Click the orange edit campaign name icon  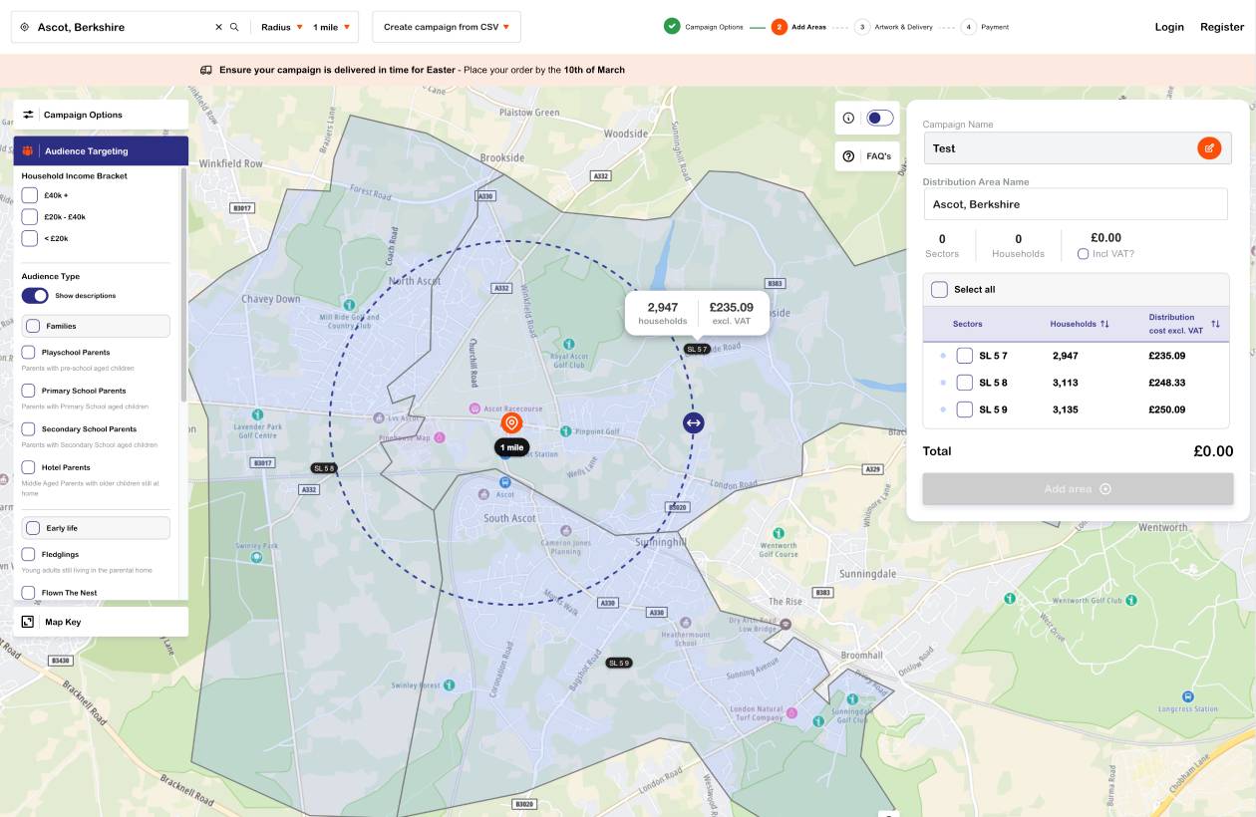point(1208,148)
